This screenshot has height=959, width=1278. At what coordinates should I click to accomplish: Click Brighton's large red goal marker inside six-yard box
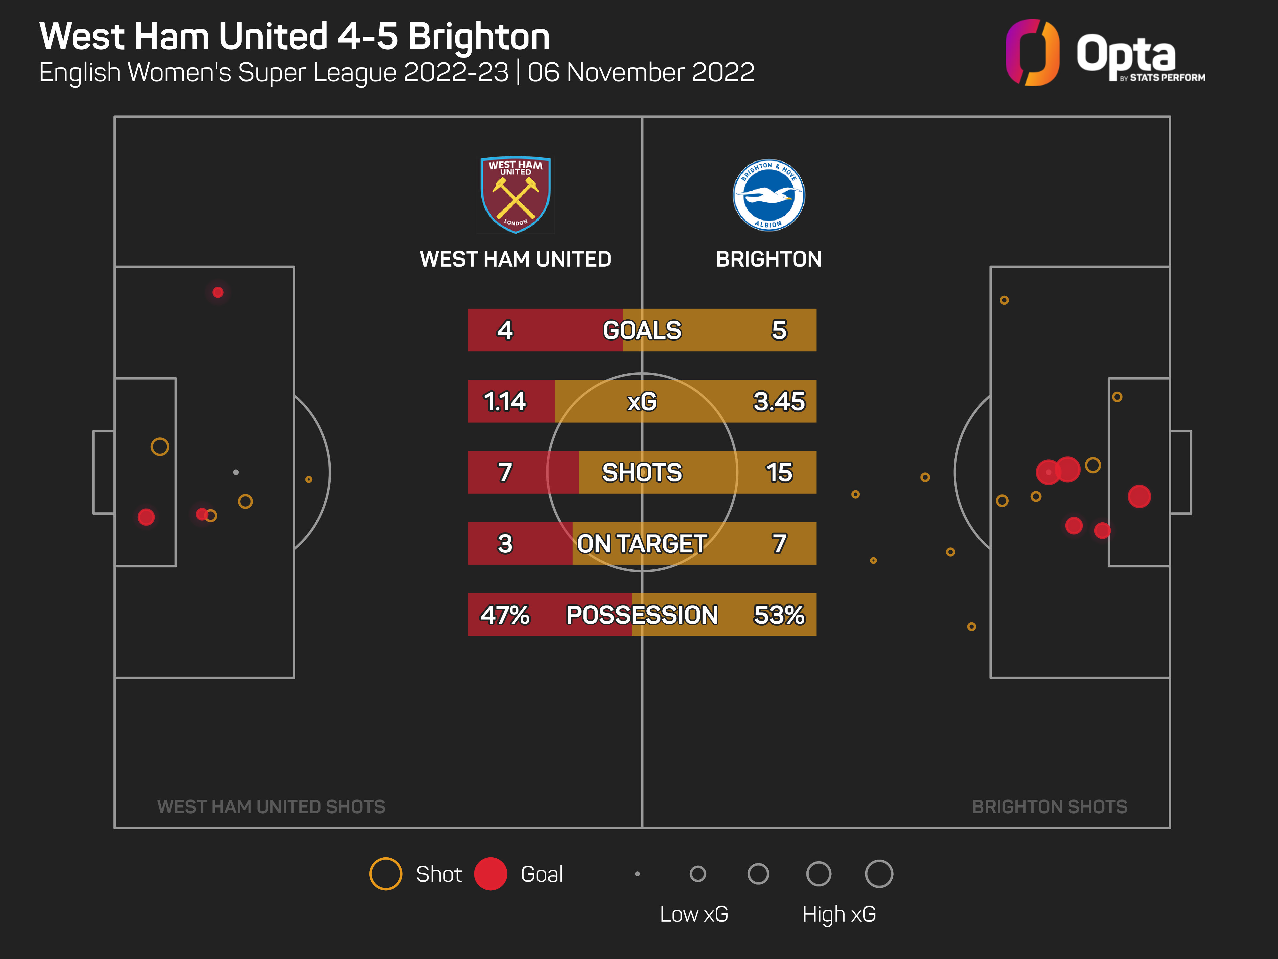click(1139, 496)
